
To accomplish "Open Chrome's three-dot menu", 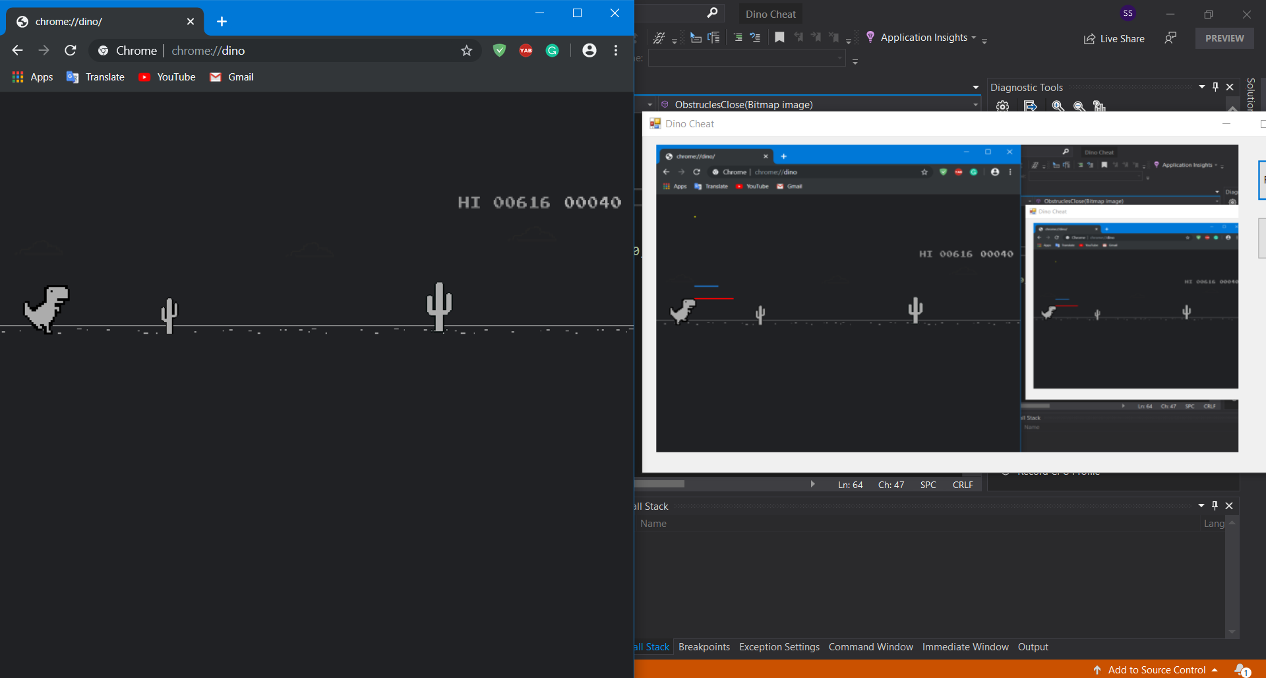I will click(x=616, y=50).
